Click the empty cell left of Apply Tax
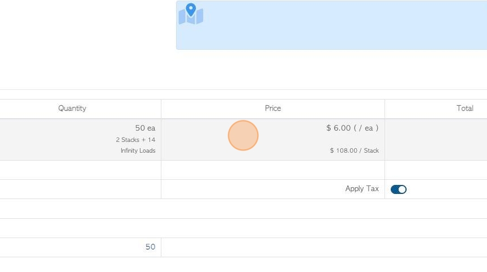This screenshot has height=272, width=487. (x=79, y=189)
